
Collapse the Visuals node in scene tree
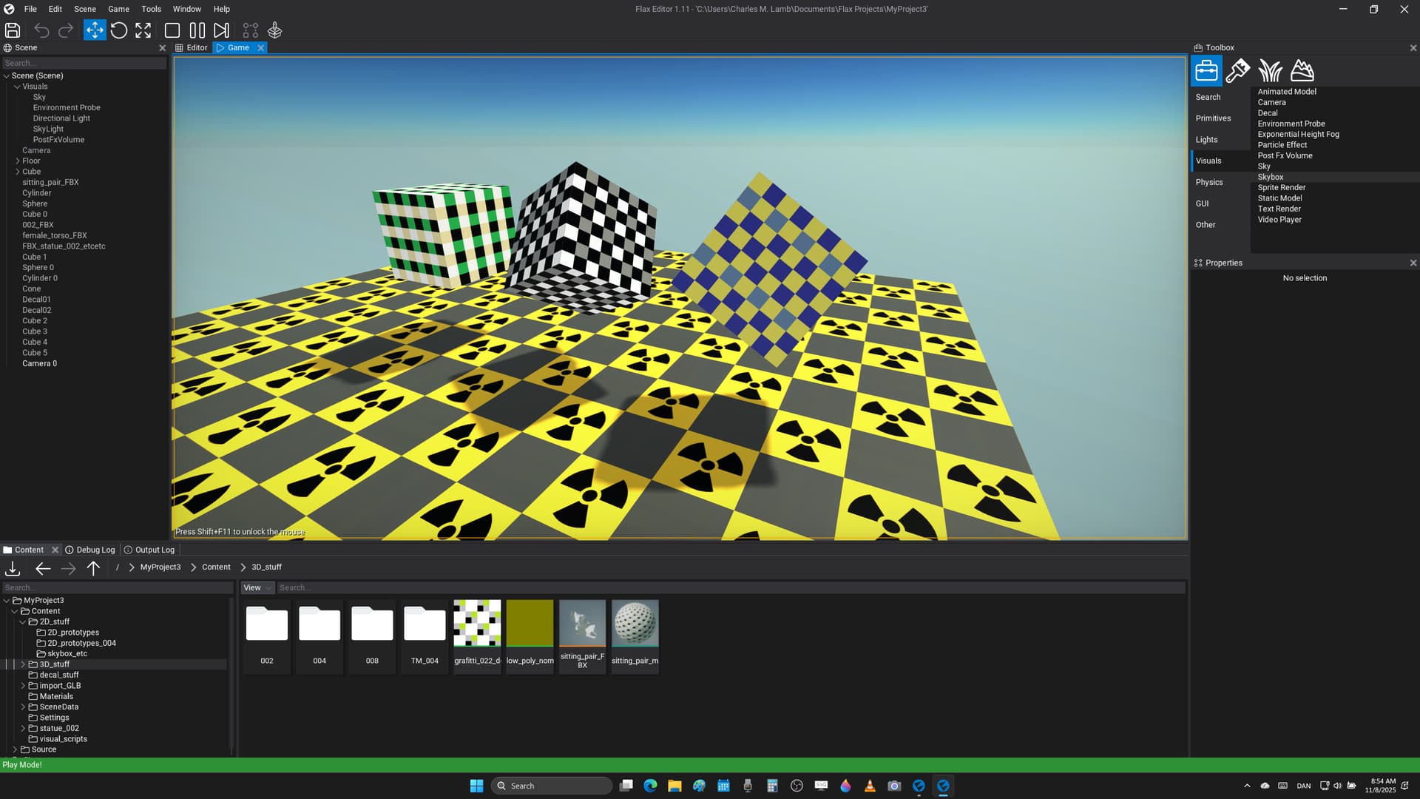click(18, 87)
